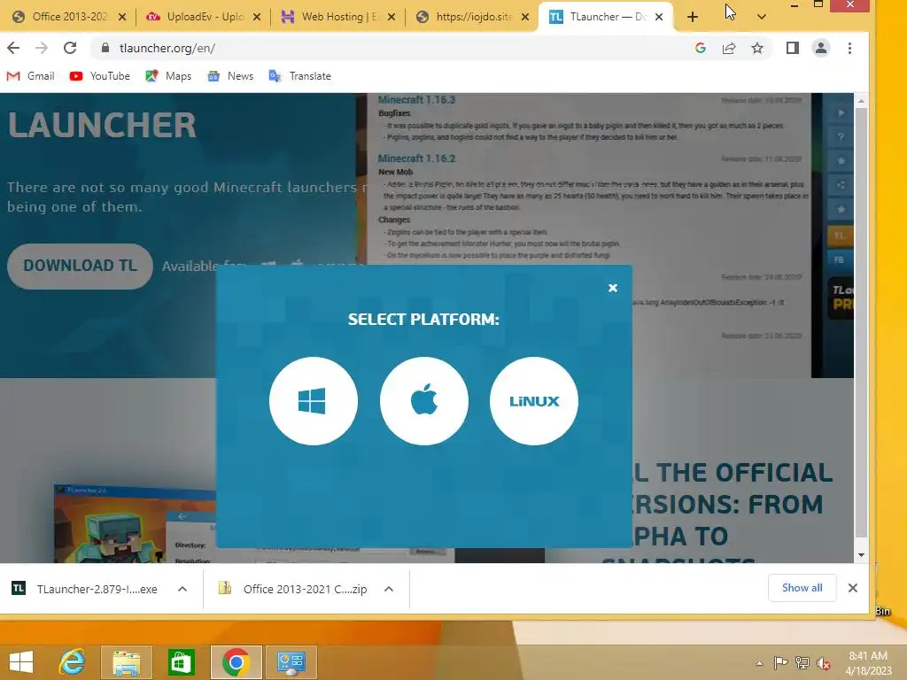Open a new tab
Viewport: 907px width, 680px height.
point(693,17)
